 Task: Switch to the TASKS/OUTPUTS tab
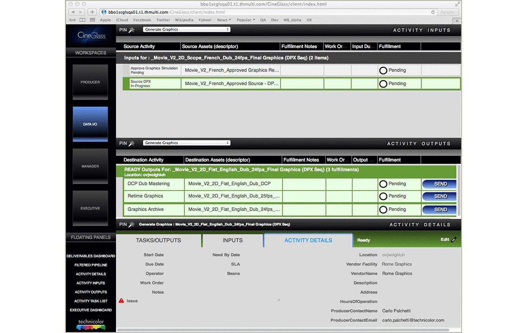click(x=158, y=240)
